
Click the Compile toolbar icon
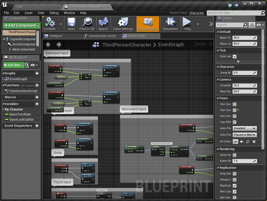[x=50, y=24]
